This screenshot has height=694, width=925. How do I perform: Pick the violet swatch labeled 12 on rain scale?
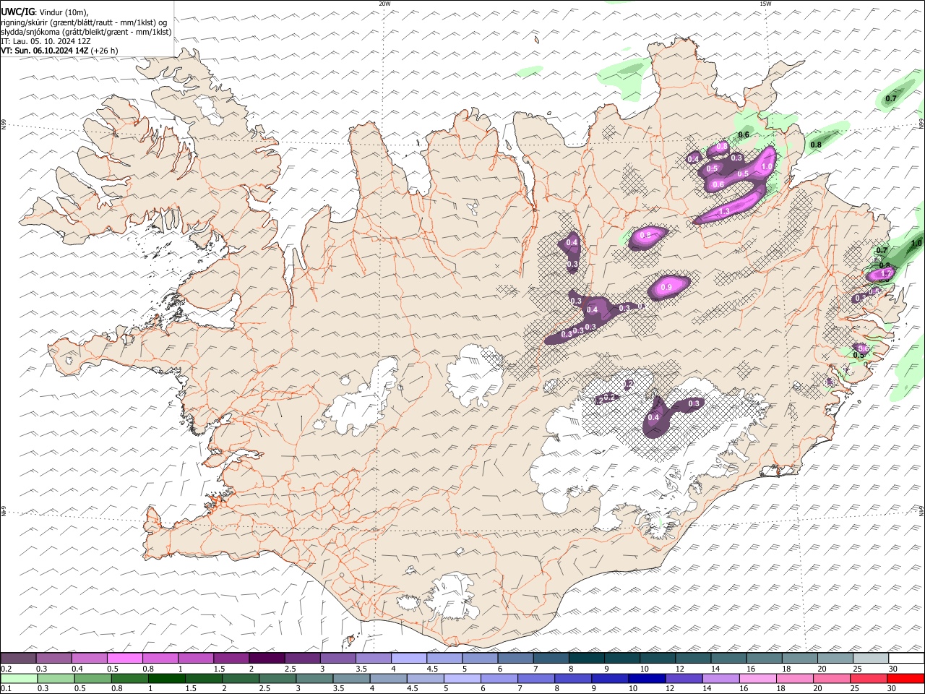684,679
